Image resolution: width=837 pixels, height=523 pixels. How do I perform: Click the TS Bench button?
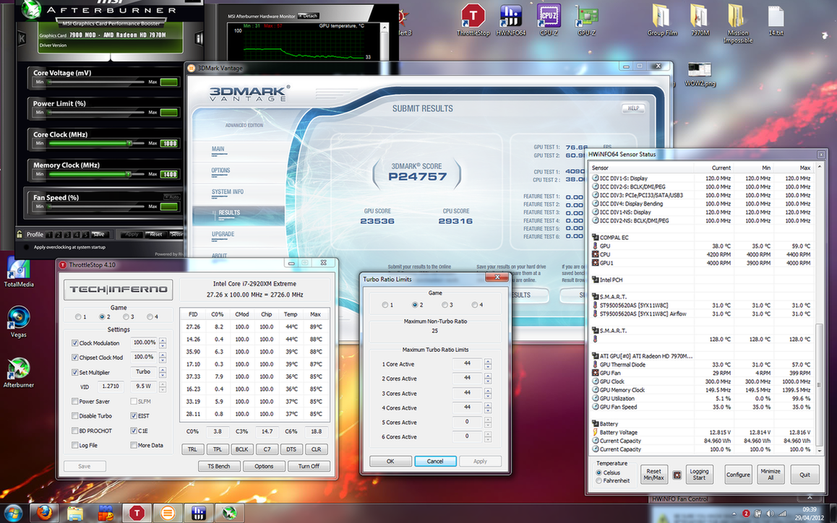(x=219, y=467)
